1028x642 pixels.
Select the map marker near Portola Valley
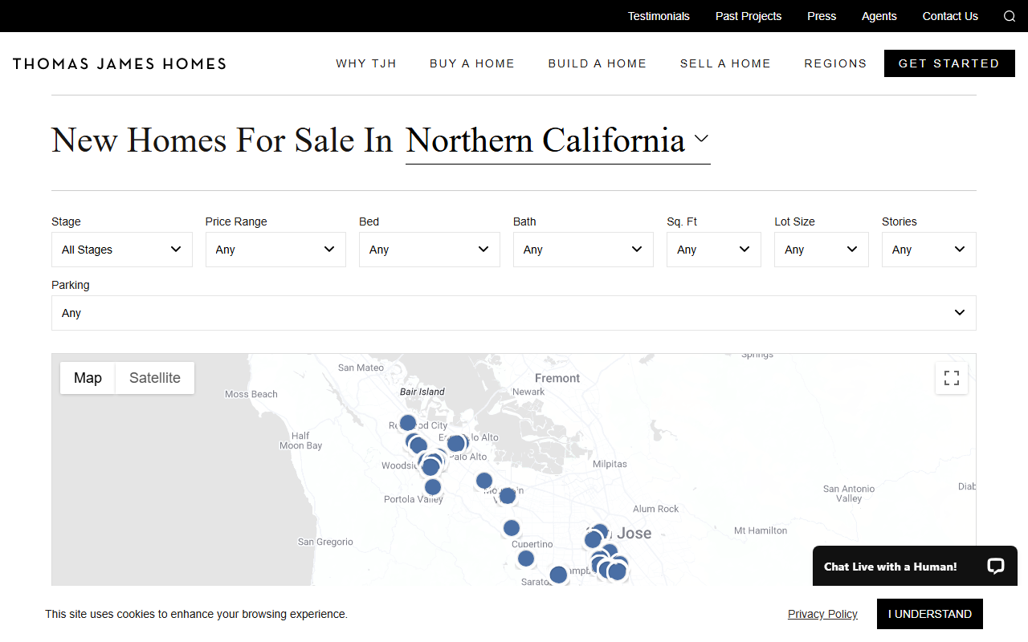click(433, 487)
